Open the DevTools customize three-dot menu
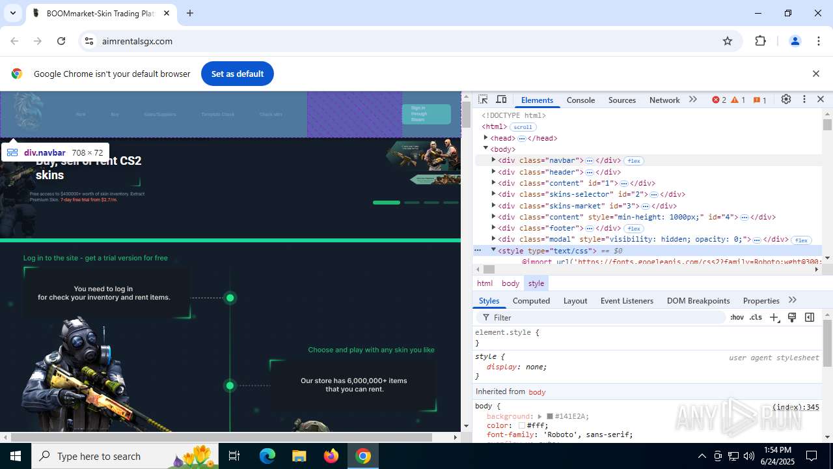 point(804,100)
